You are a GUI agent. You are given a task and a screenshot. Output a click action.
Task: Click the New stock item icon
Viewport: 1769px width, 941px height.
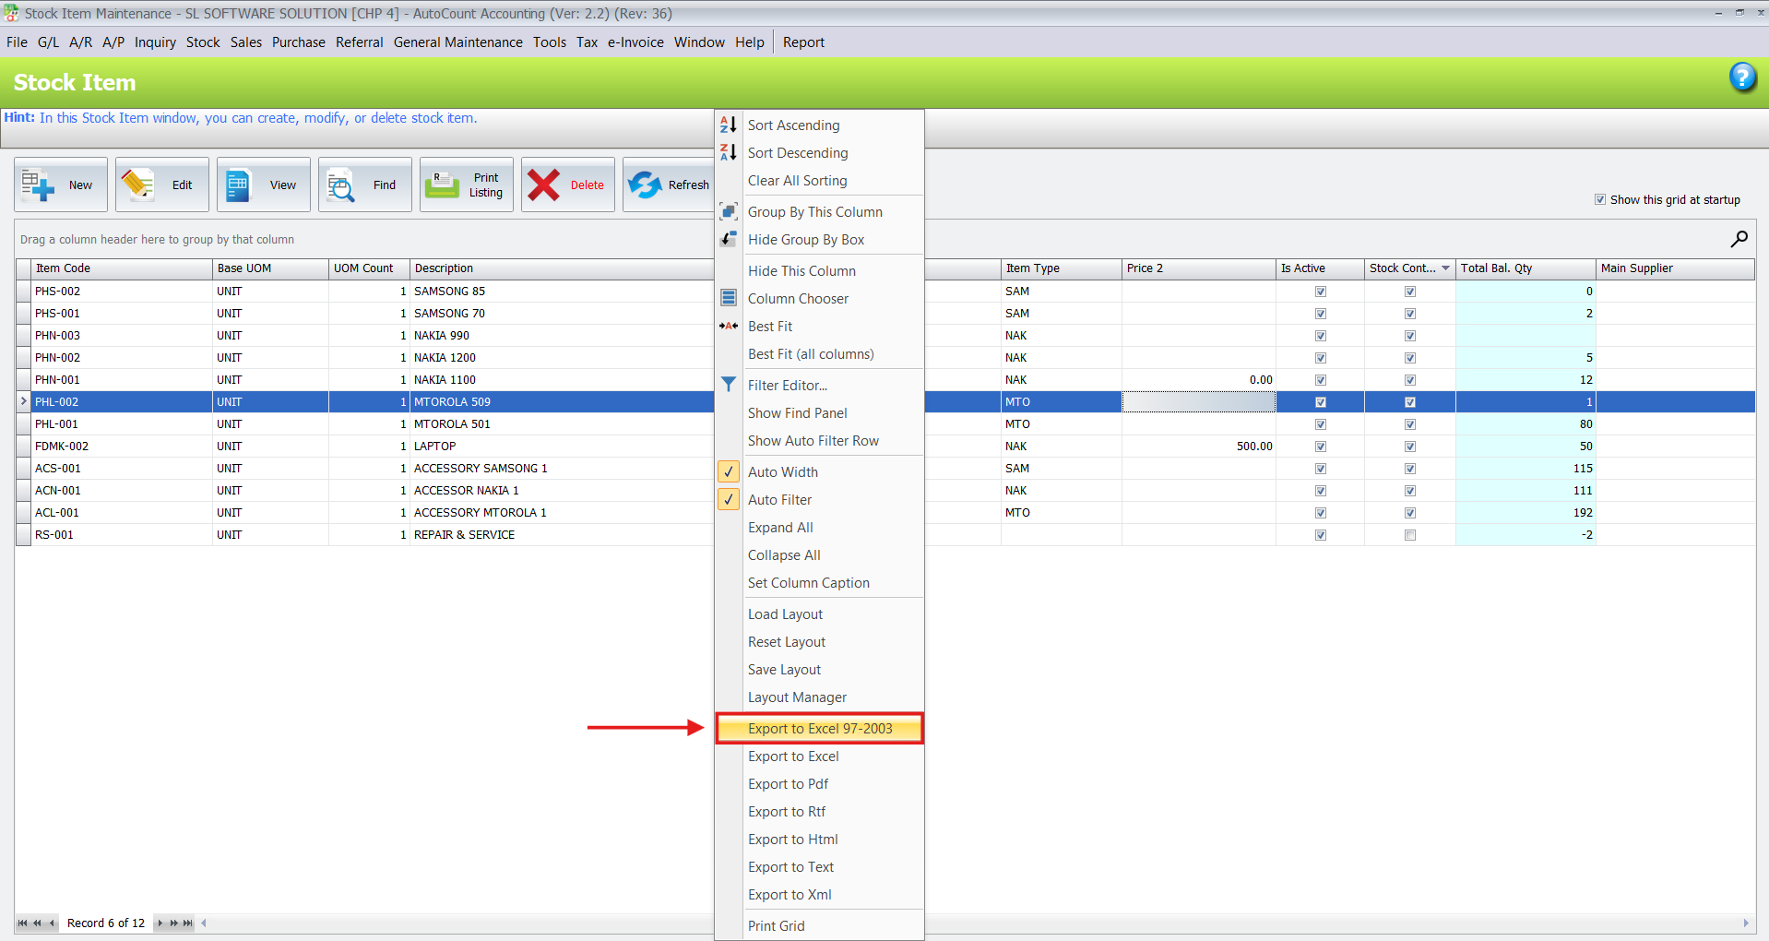coord(39,185)
